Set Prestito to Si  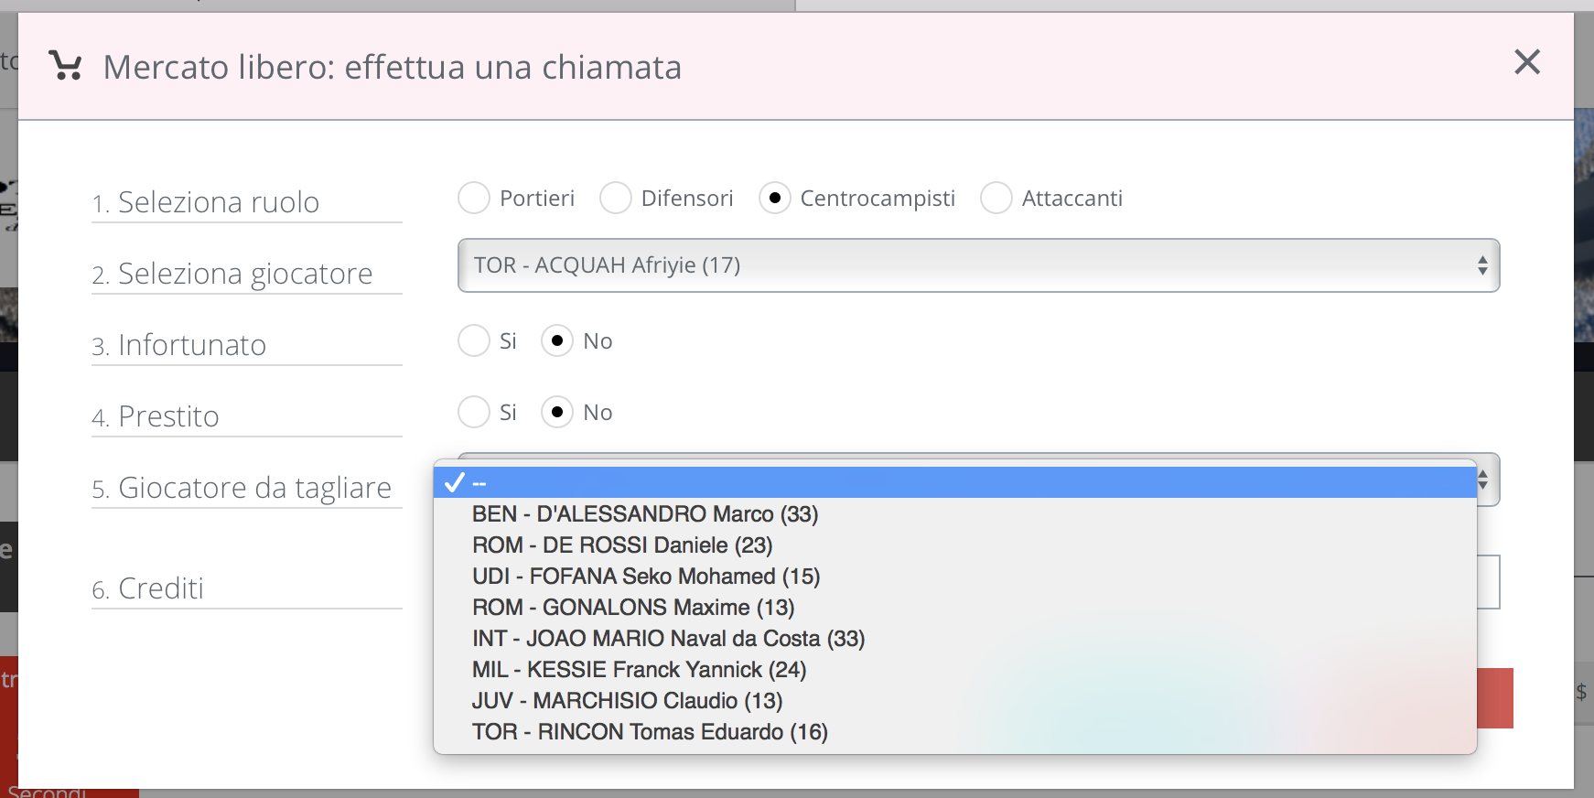pos(474,412)
